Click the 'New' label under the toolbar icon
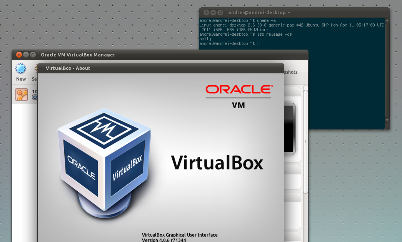This screenshot has height=242, width=402. [21, 79]
